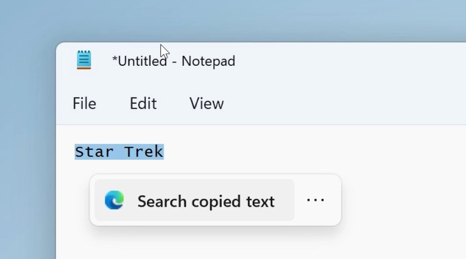
Task: Open the File menu
Action: (x=84, y=104)
